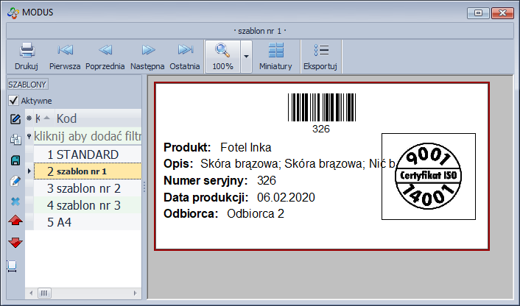Advance to next page with Następna
The width and height of the screenshot is (520, 306).
147,56
